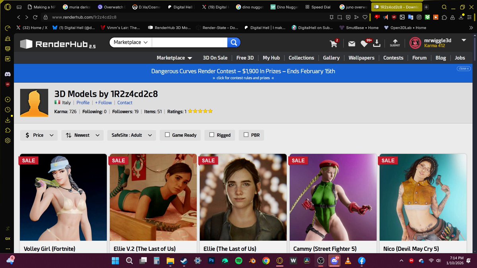Reload the page with the refresh icon
This screenshot has width=477, height=268.
coord(35,17)
